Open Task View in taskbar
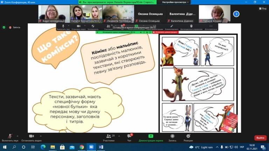Image resolution: width=269 pixels, height=151 pixels. click(x=33, y=147)
